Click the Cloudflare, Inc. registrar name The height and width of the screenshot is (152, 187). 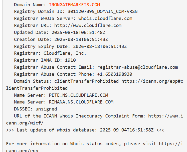[x=65, y=53]
